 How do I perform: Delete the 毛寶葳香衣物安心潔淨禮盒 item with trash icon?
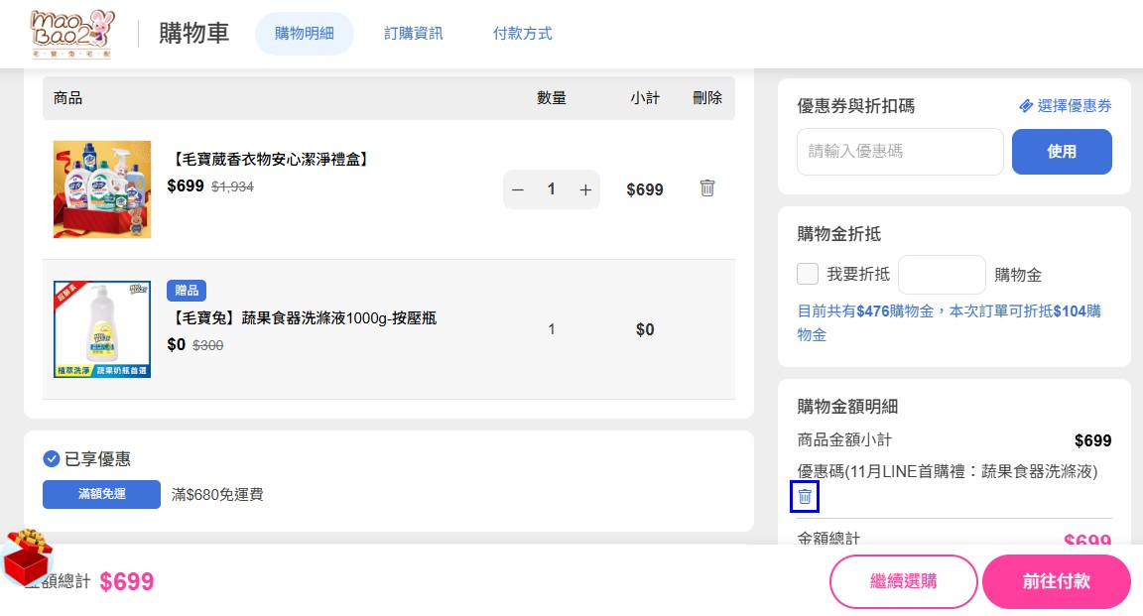707,188
